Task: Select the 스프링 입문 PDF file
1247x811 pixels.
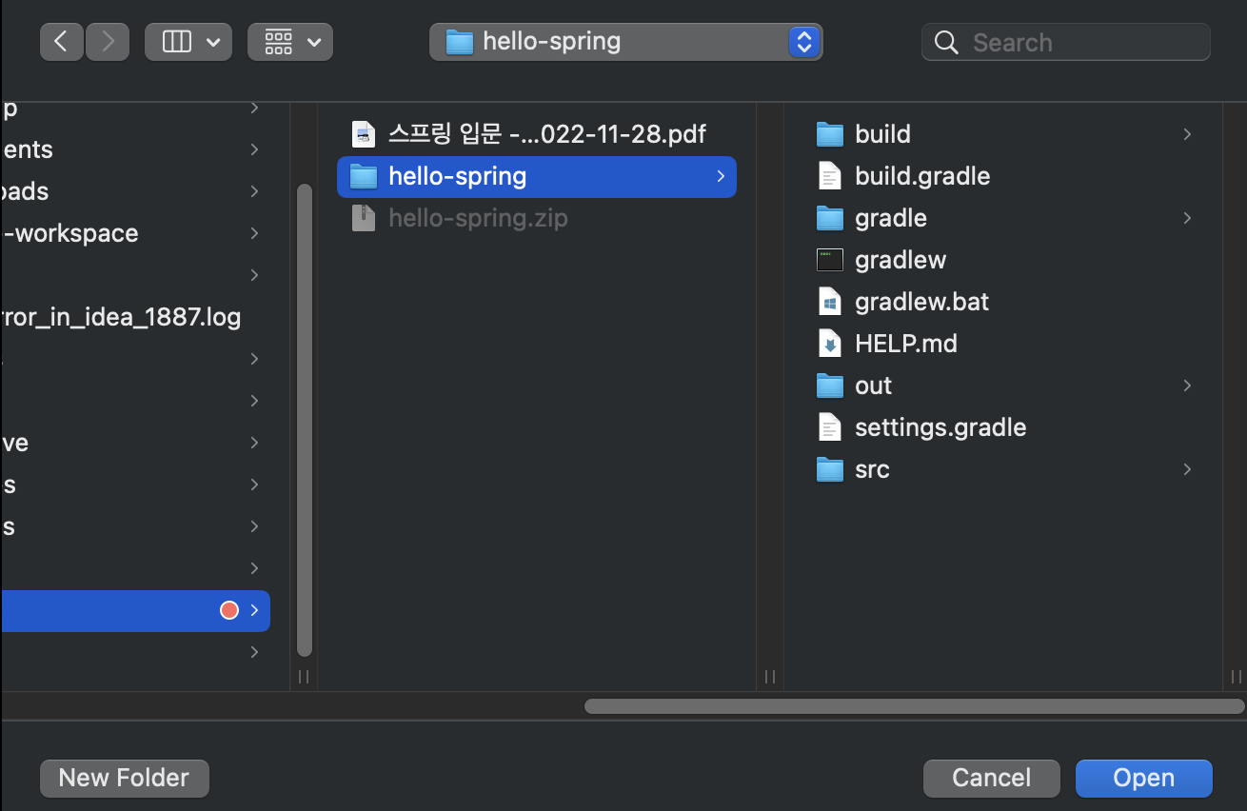Action: pyautogui.click(x=533, y=133)
